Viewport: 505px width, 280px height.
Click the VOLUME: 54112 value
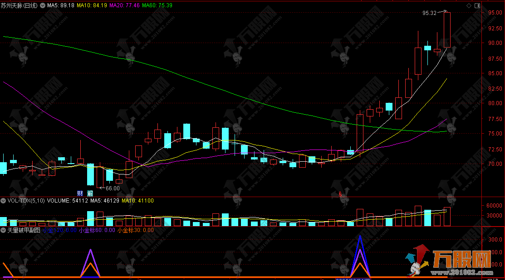pos(67,201)
